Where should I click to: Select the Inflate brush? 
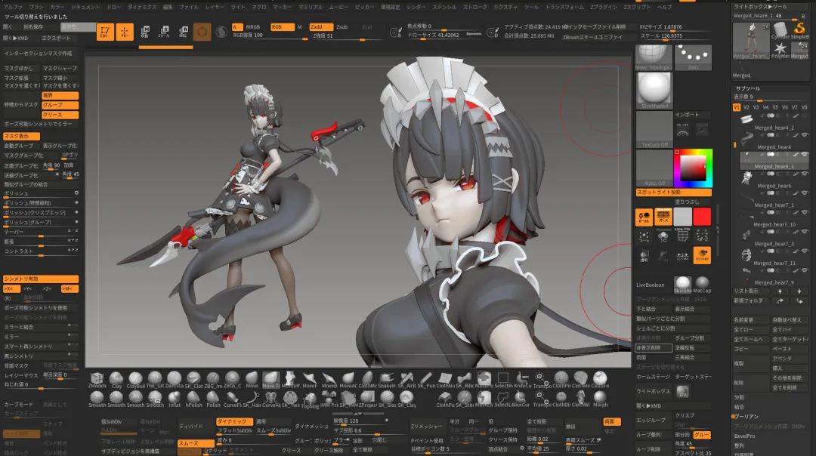tap(175, 399)
